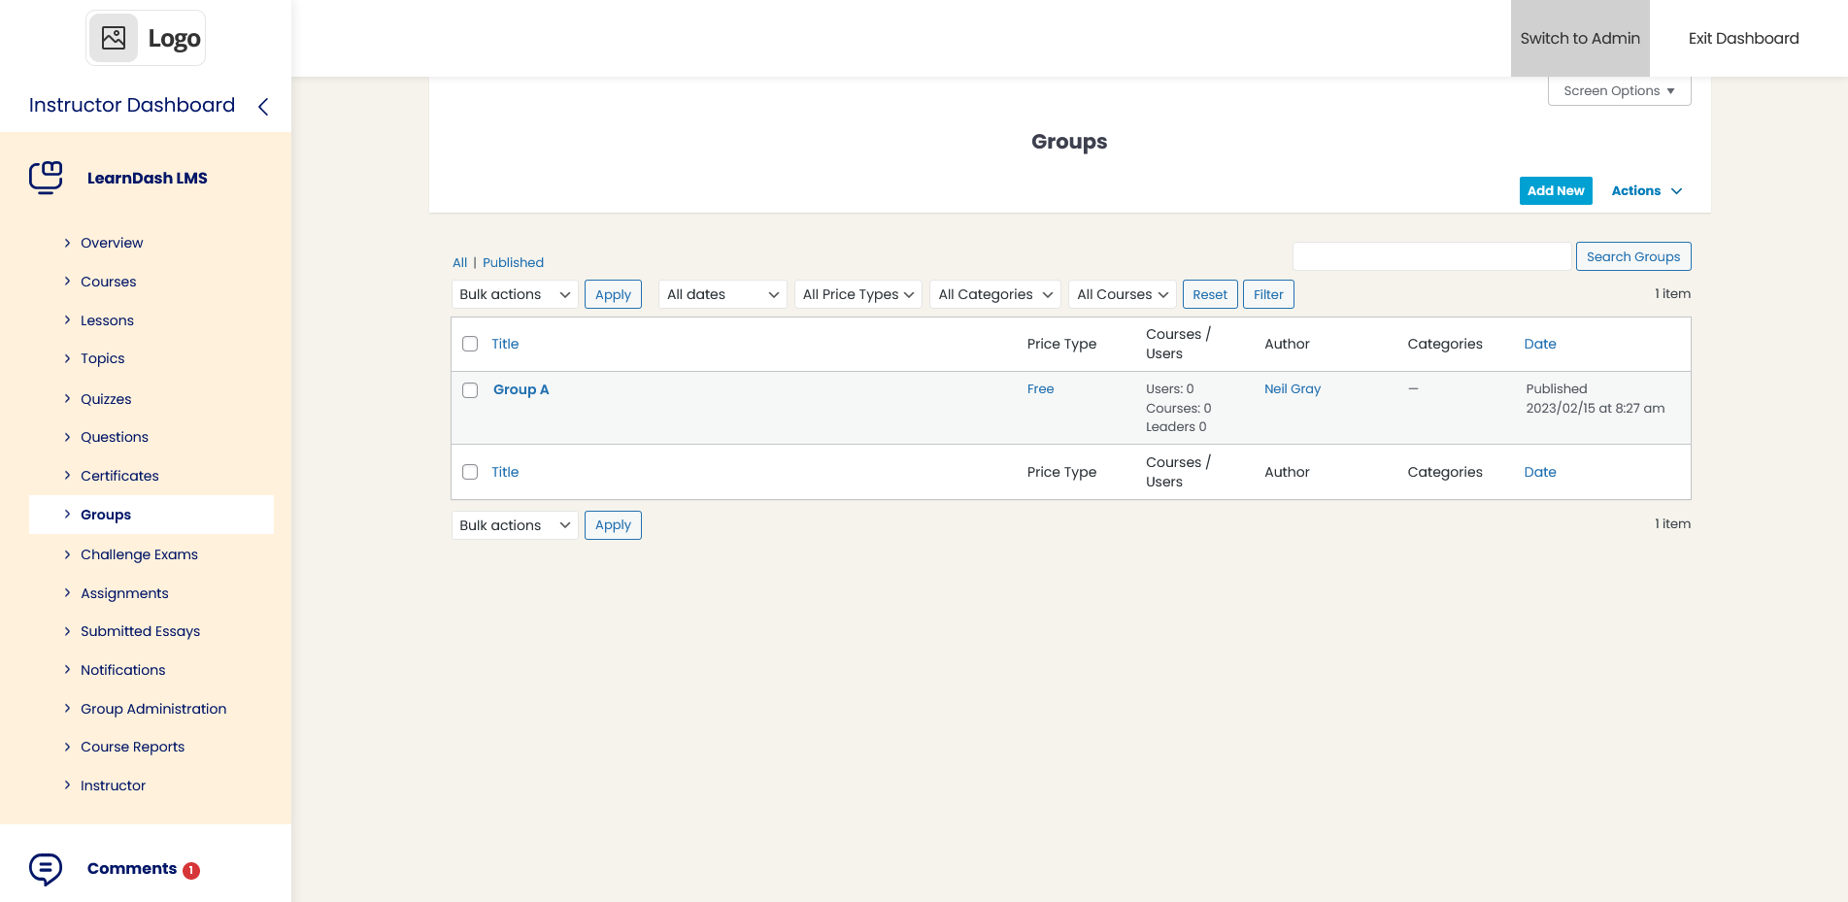Screen dimensions: 1848x902
Task: Check the Group A row checkbox
Action: coord(470,390)
